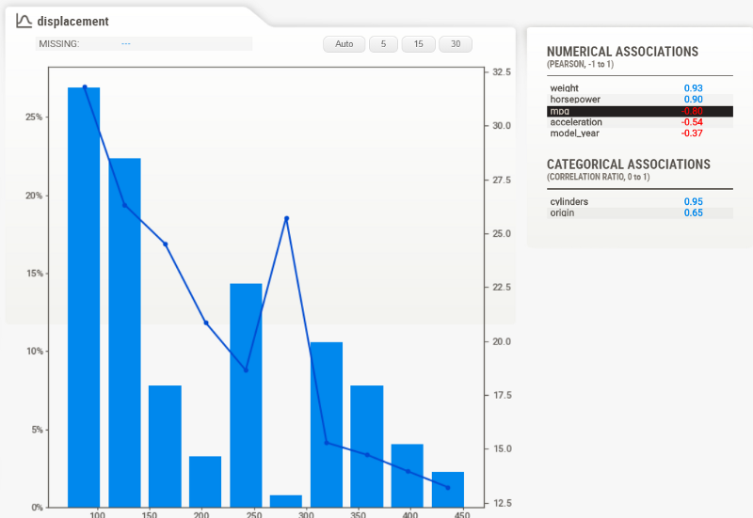Select the origin categorical association
Image resolution: width=753 pixels, height=518 pixels.
[640, 213]
